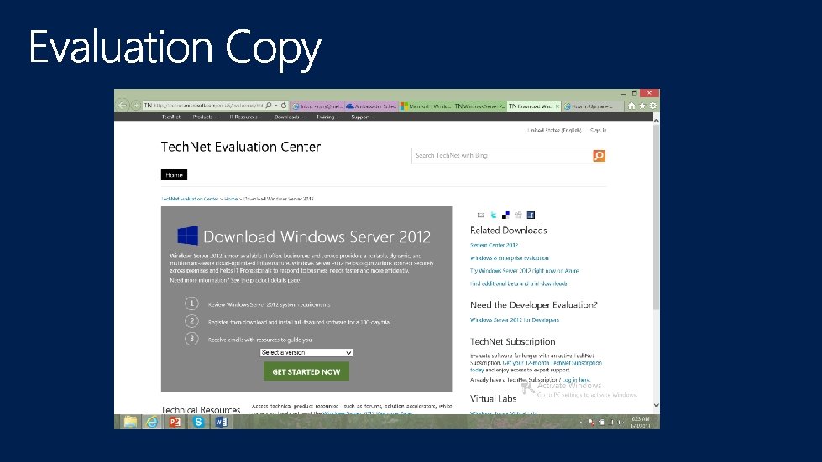Screen dimensions: 822x462
Task: Close the Download Windows Server tab
Action: 557,106
